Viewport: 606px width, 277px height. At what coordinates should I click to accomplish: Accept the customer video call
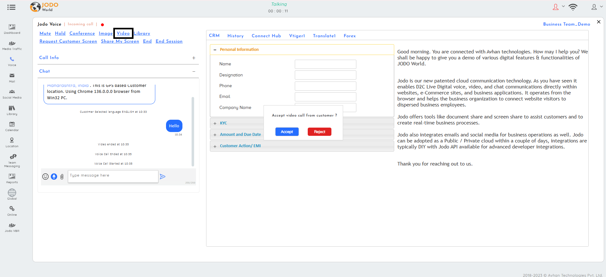pyautogui.click(x=287, y=132)
